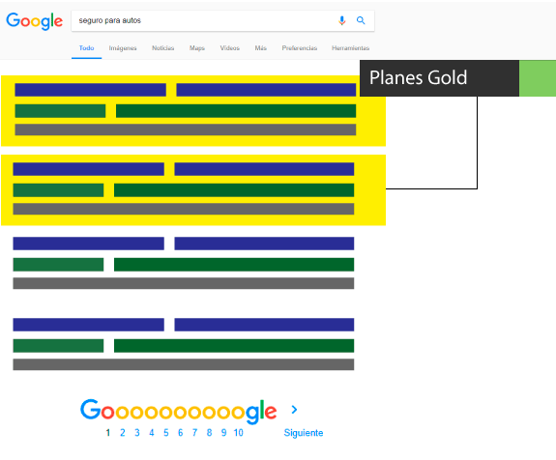This screenshot has width=556, height=460.
Task: Go to results page 10
Action: [x=238, y=433]
